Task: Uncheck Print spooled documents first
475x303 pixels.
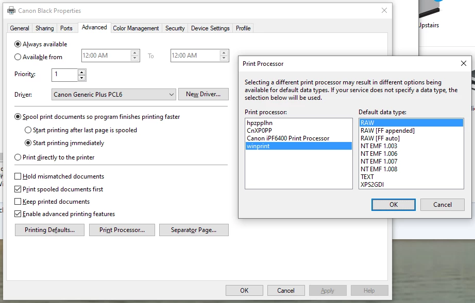Action: tap(18, 189)
